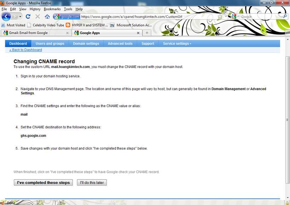290x205 pixels.
Task: Click 'Done' in the status bar
Action: (x=11, y=203)
